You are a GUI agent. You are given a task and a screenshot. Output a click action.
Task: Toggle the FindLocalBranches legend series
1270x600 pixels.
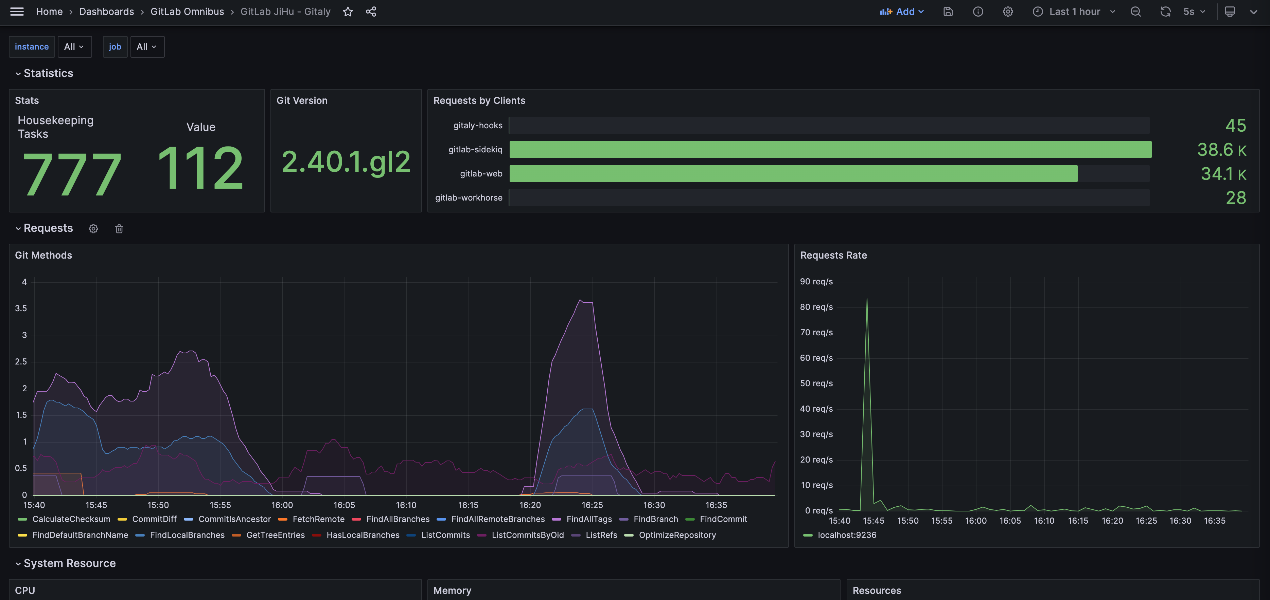[x=187, y=535]
